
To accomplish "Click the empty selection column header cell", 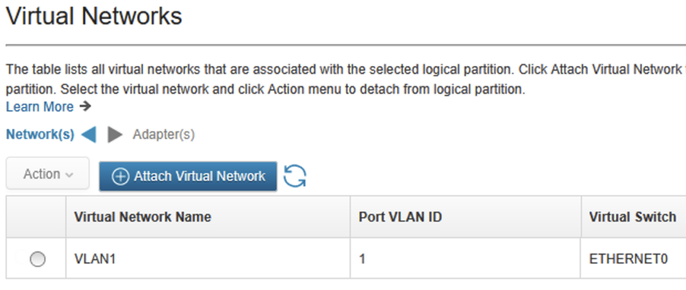I will coord(36,216).
